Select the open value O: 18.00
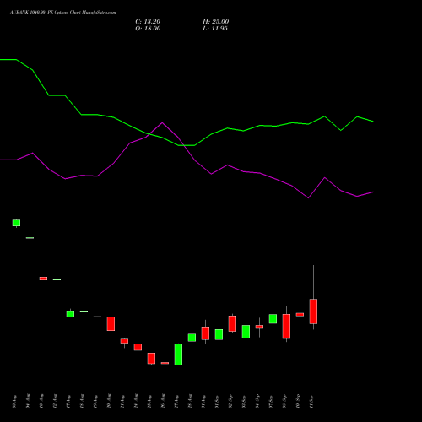Screen dimensions: 422x422 pyautogui.click(x=148, y=29)
